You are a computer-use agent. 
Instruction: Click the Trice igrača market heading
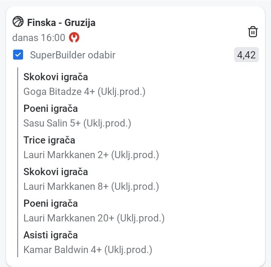(49, 140)
